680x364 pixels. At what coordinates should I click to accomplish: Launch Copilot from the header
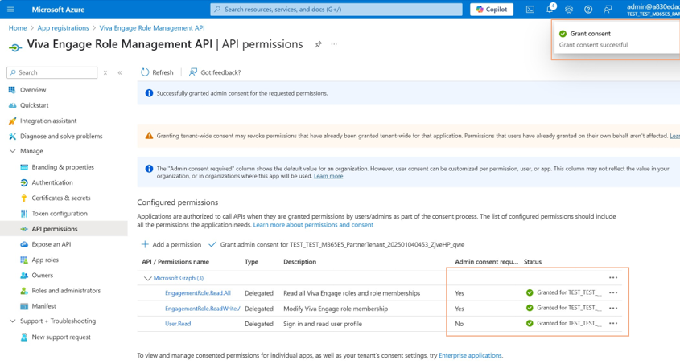point(492,9)
